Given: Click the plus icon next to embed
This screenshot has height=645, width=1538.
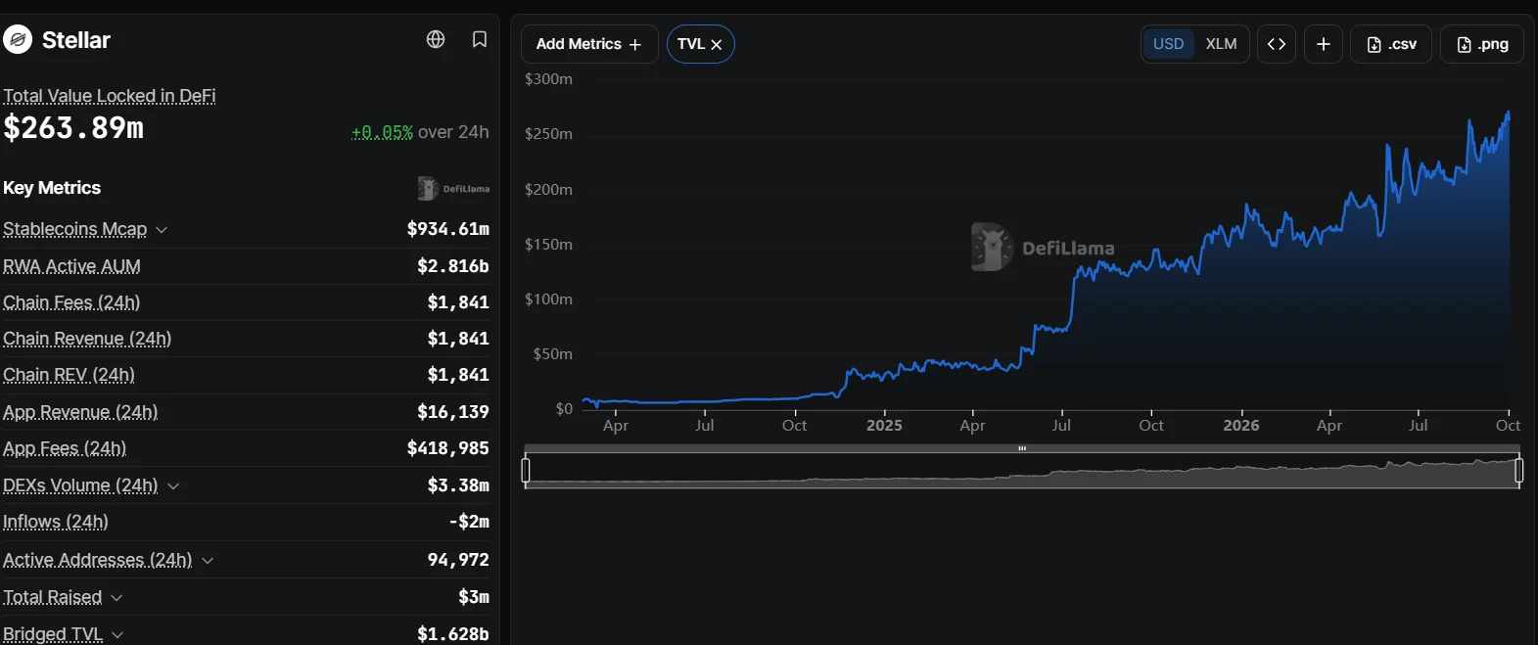Looking at the screenshot, I should pos(1324,44).
